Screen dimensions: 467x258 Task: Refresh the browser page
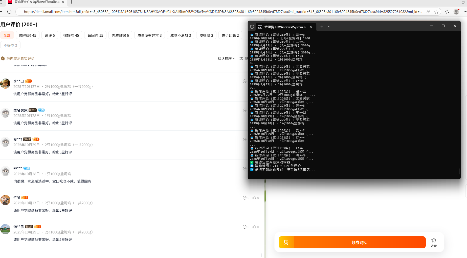(9, 12)
